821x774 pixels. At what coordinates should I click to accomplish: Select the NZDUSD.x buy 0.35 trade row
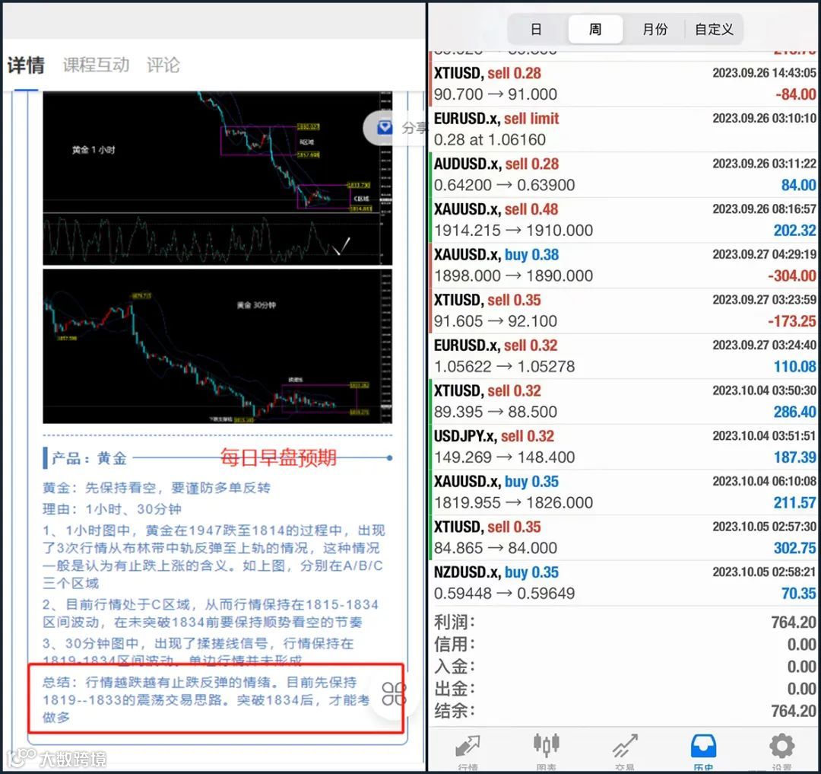625,583
